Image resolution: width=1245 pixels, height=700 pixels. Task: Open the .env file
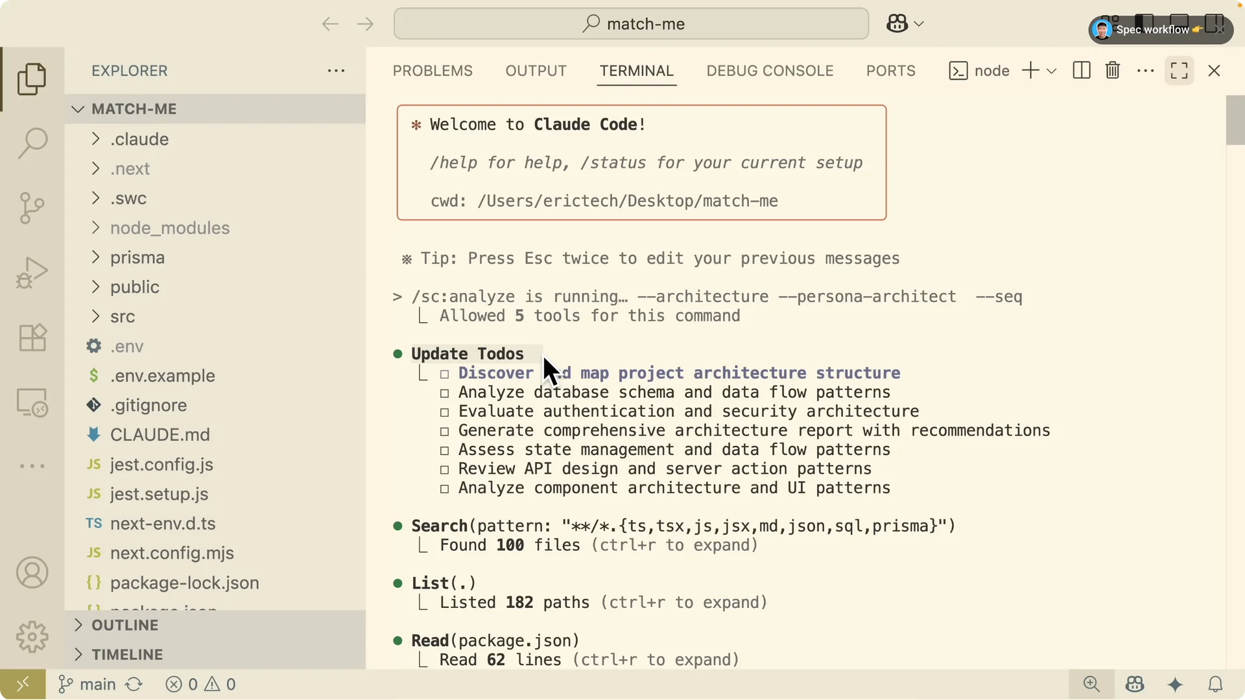coord(215,346)
